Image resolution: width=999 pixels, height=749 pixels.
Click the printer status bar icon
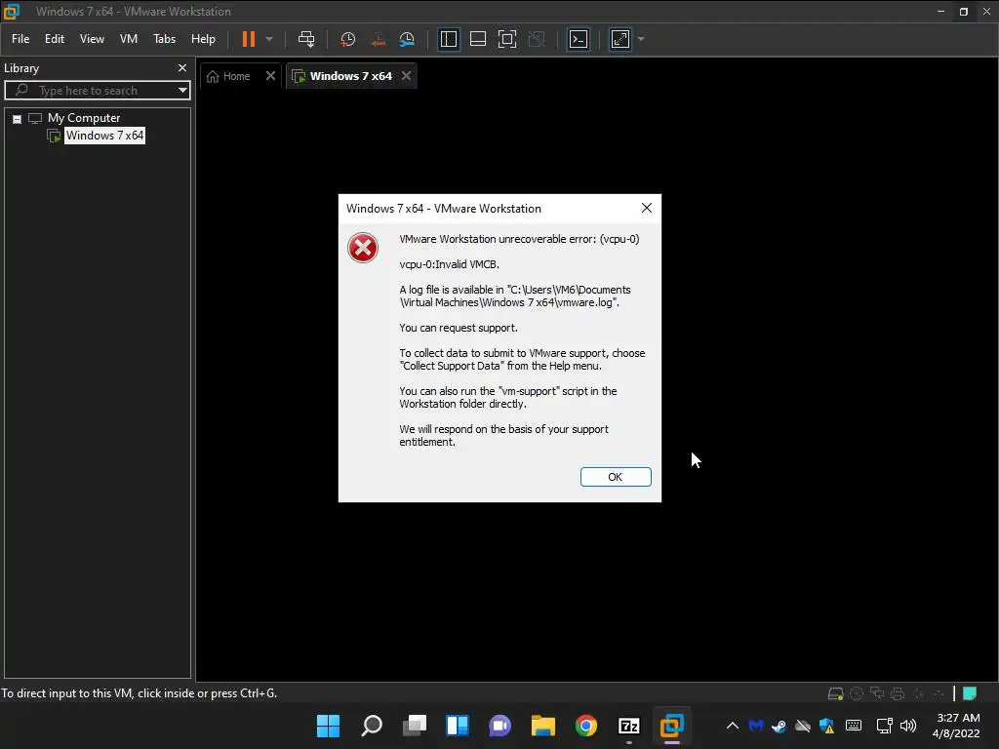point(898,693)
